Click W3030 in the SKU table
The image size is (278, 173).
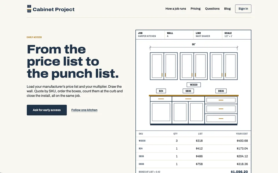point(142,141)
